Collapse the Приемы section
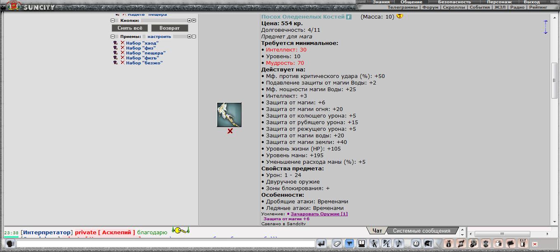Screen dimensions: 560x252 [x=112, y=37]
